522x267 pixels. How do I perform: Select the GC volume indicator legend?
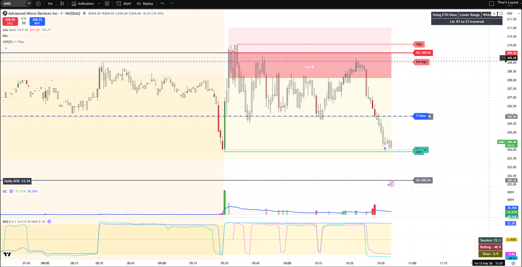[x=5, y=191]
